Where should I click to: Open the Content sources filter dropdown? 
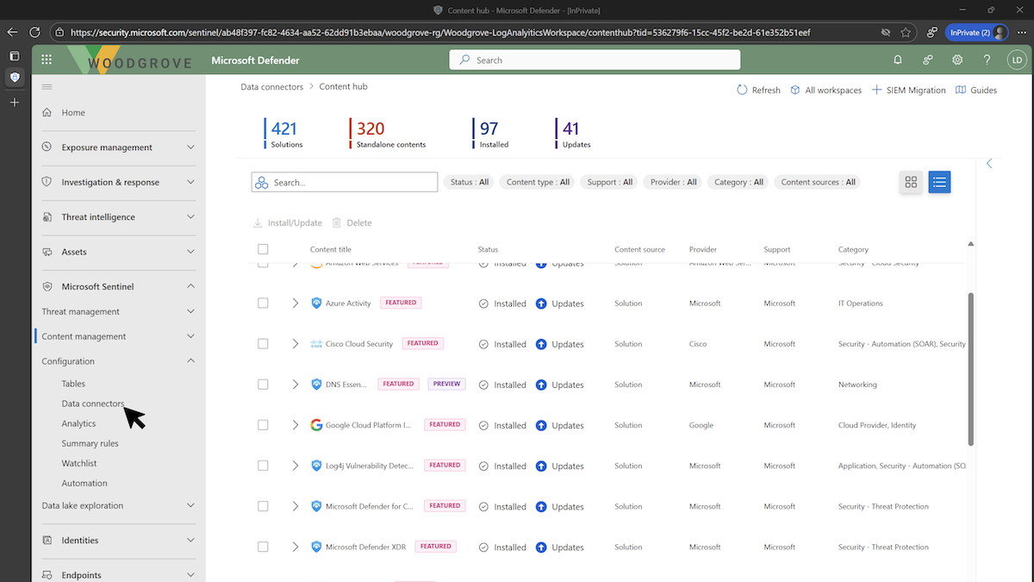(818, 182)
